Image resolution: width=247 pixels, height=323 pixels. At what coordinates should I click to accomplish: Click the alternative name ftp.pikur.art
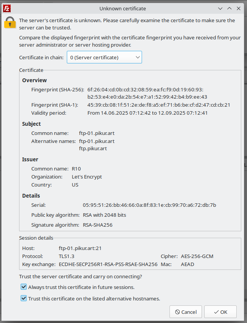click(93, 148)
